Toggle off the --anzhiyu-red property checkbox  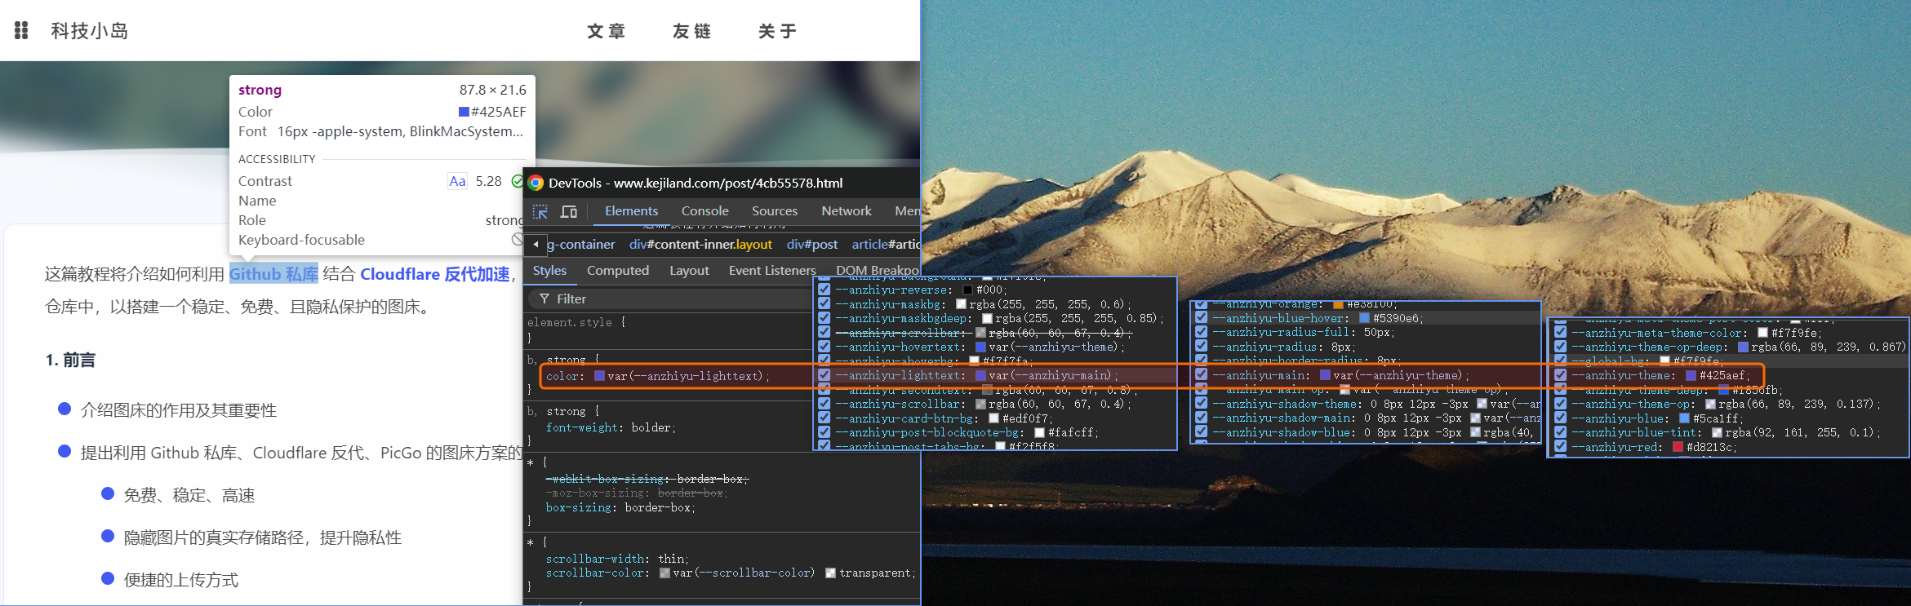[x=1560, y=447]
